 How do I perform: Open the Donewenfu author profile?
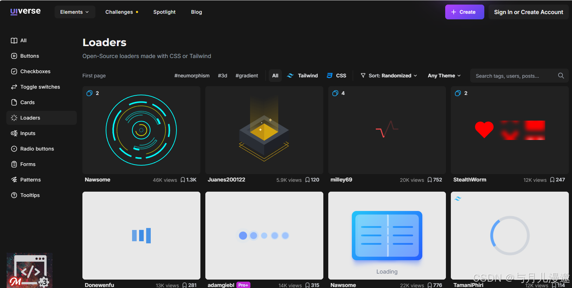coord(99,285)
